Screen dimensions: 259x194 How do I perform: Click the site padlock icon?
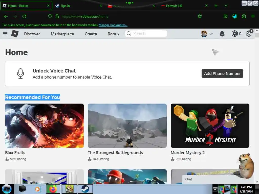57,16
